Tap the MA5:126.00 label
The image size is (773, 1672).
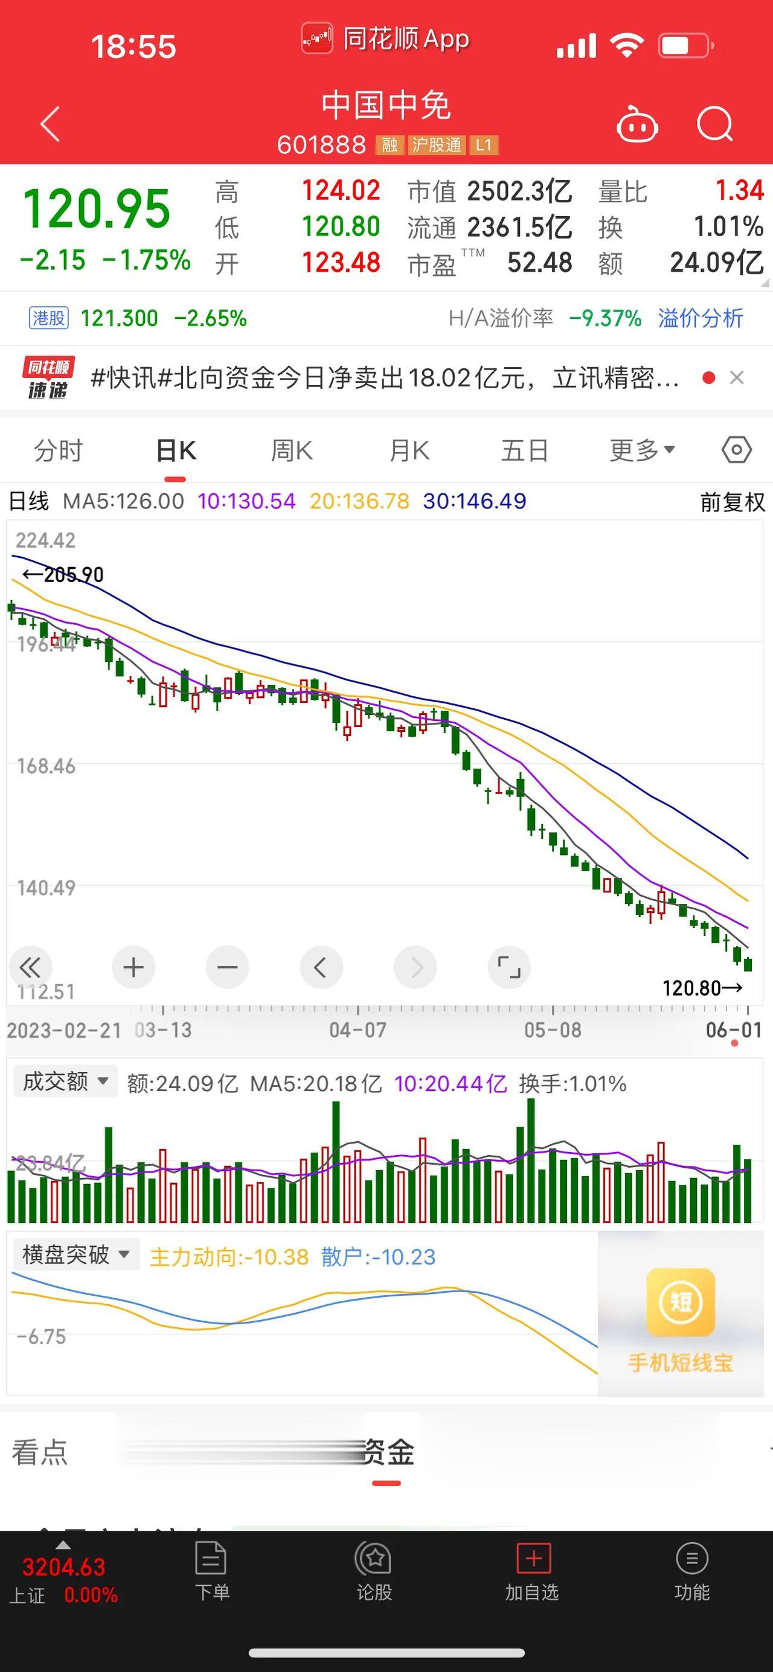pyautogui.click(x=123, y=501)
